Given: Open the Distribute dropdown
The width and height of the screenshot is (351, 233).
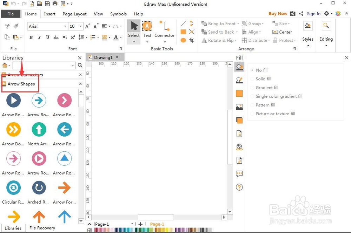Looking at the screenshot, I should pyautogui.click(x=269, y=40).
